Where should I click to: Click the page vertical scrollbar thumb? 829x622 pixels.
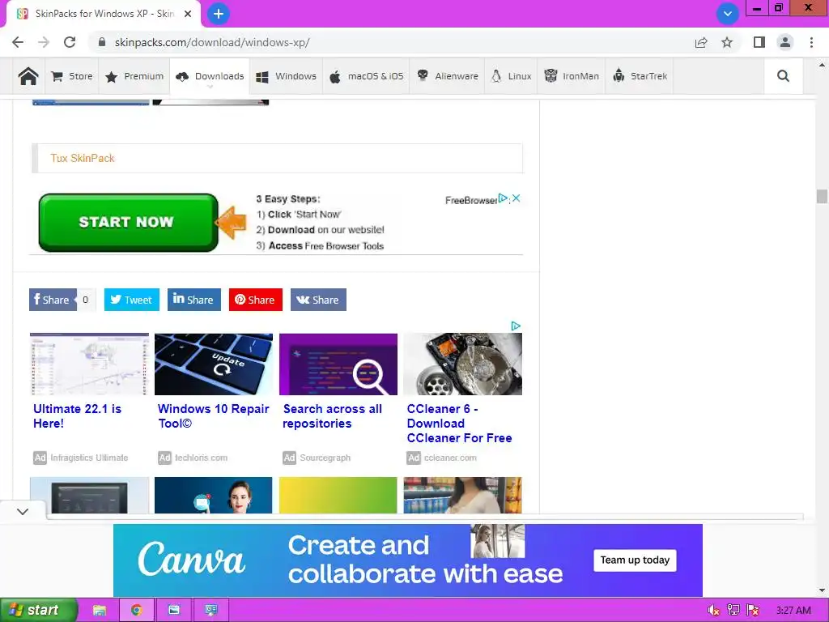[822, 196]
